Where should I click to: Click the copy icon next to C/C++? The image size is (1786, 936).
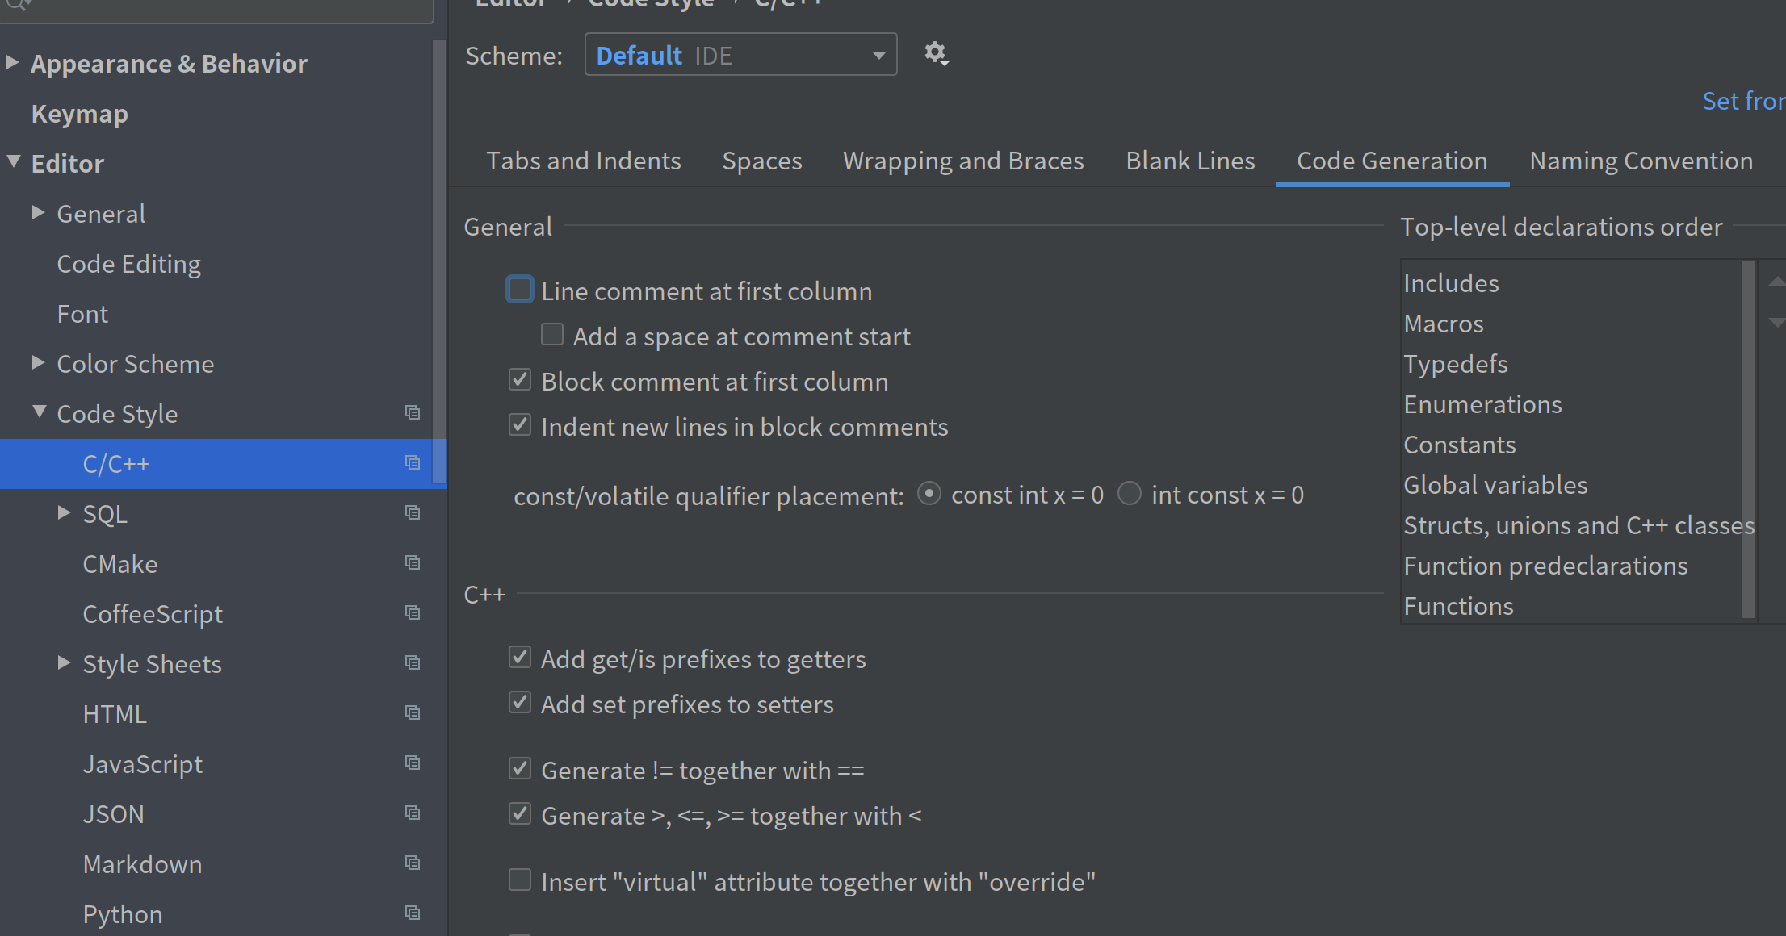tap(413, 462)
